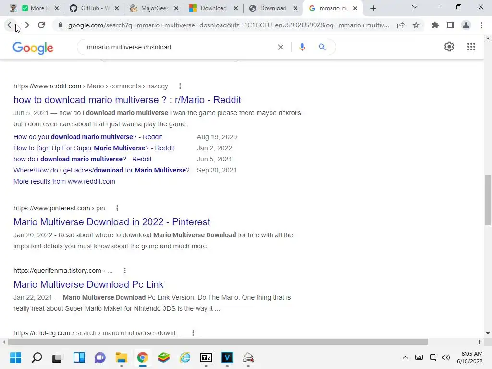Open Windows taskbar search
This screenshot has height=369, width=492.
[37, 357]
